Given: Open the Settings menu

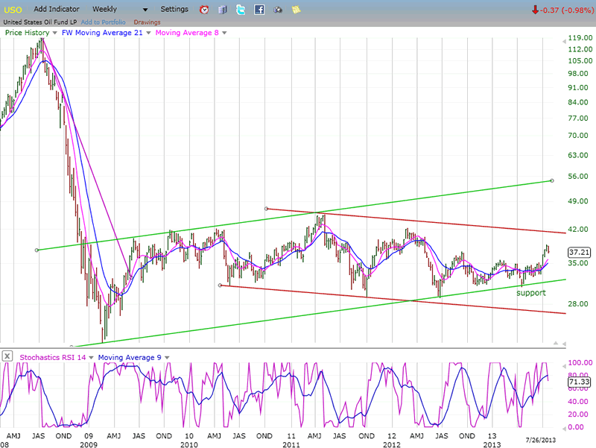Looking at the screenshot, I should coord(174,10).
